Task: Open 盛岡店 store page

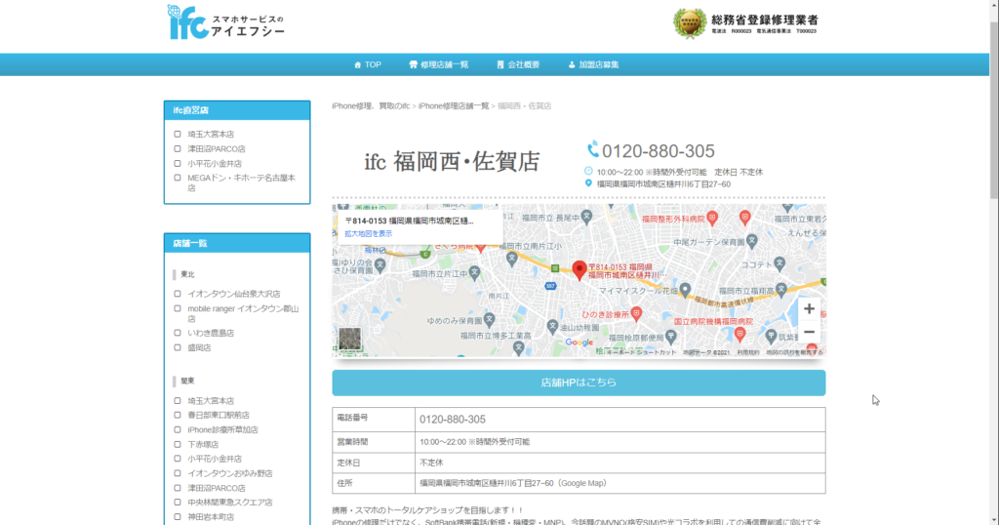Action: point(199,347)
